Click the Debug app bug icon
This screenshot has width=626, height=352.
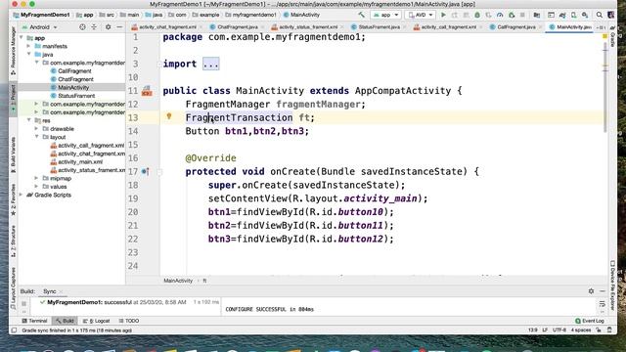[477, 15]
